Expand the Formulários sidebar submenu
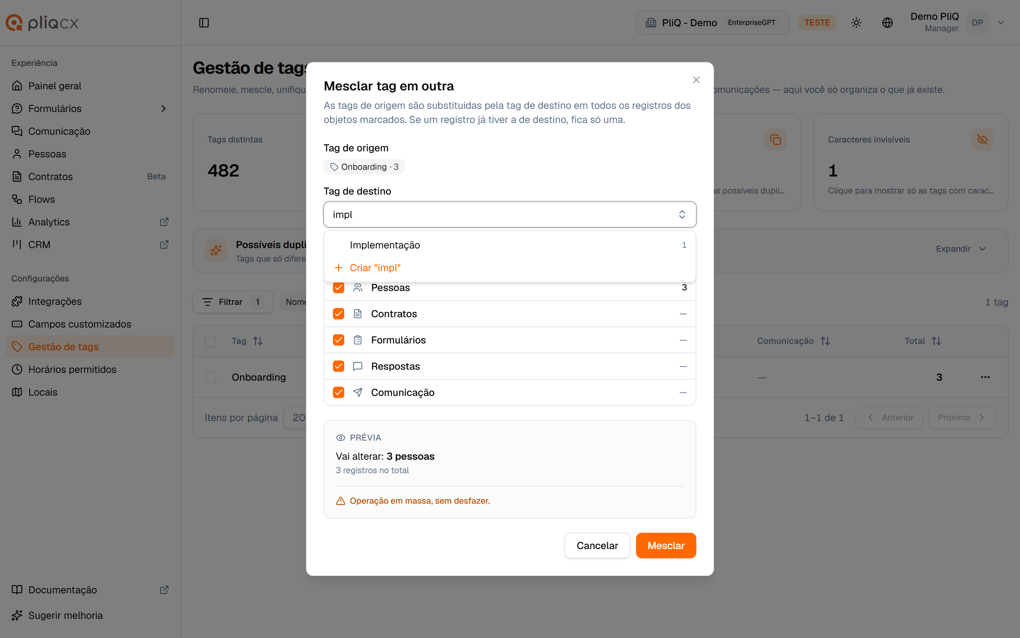 pyautogui.click(x=164, y=109)
